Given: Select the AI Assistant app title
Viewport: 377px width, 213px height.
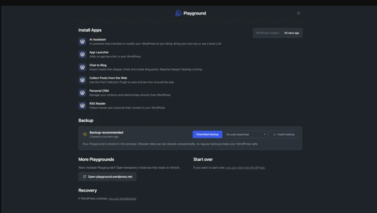Looking at the screenshot, I should click(97, 40).
